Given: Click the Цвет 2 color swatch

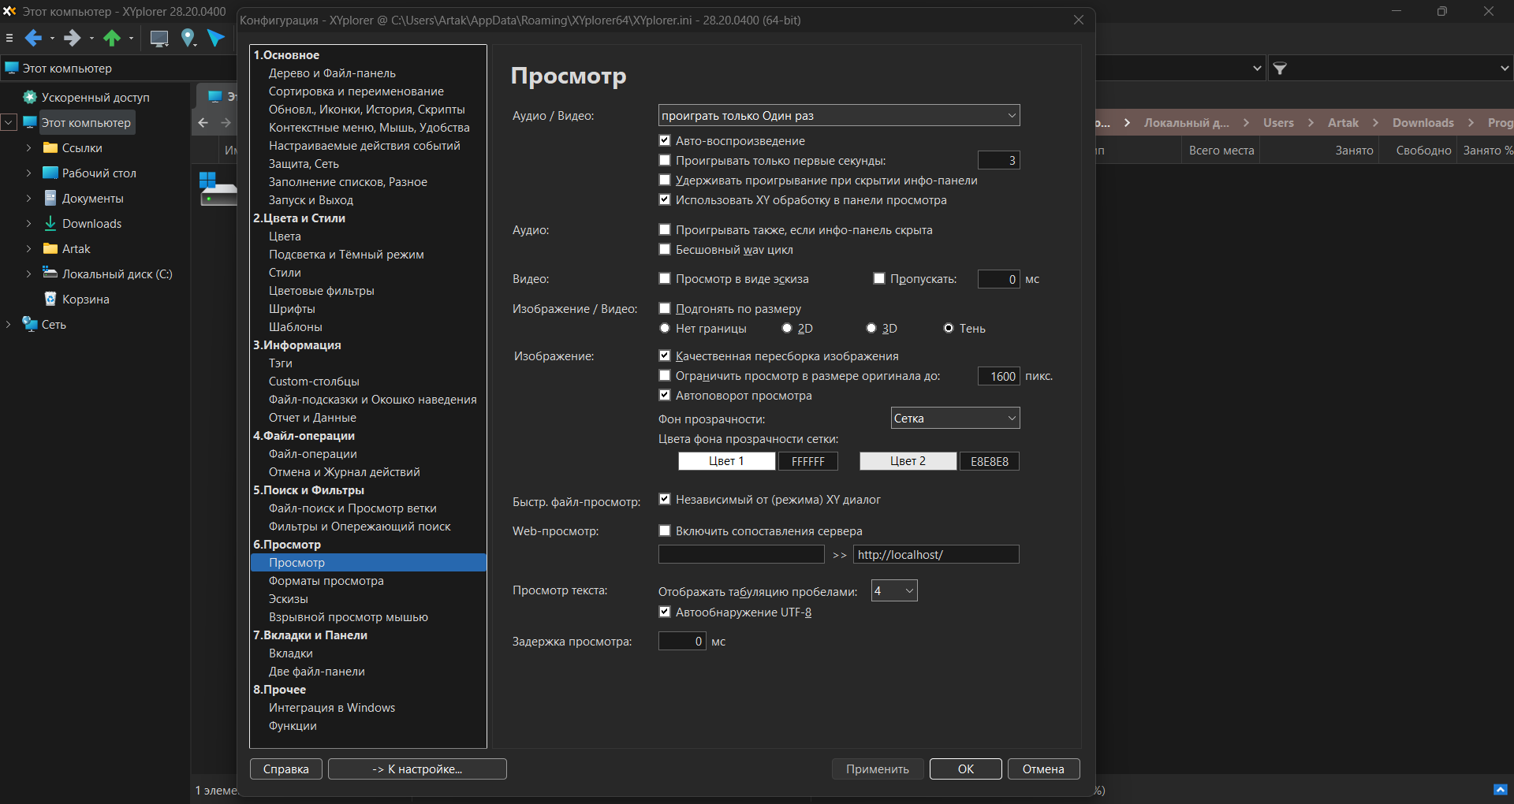Looking at the screenshot, I should click(x=908, y=461).
